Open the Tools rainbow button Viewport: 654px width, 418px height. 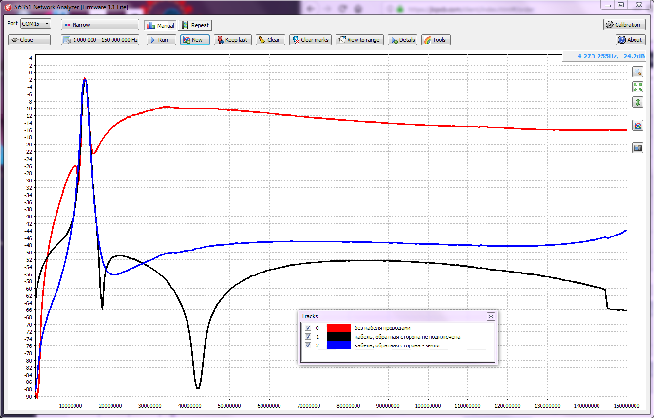(x=435, y=40)
